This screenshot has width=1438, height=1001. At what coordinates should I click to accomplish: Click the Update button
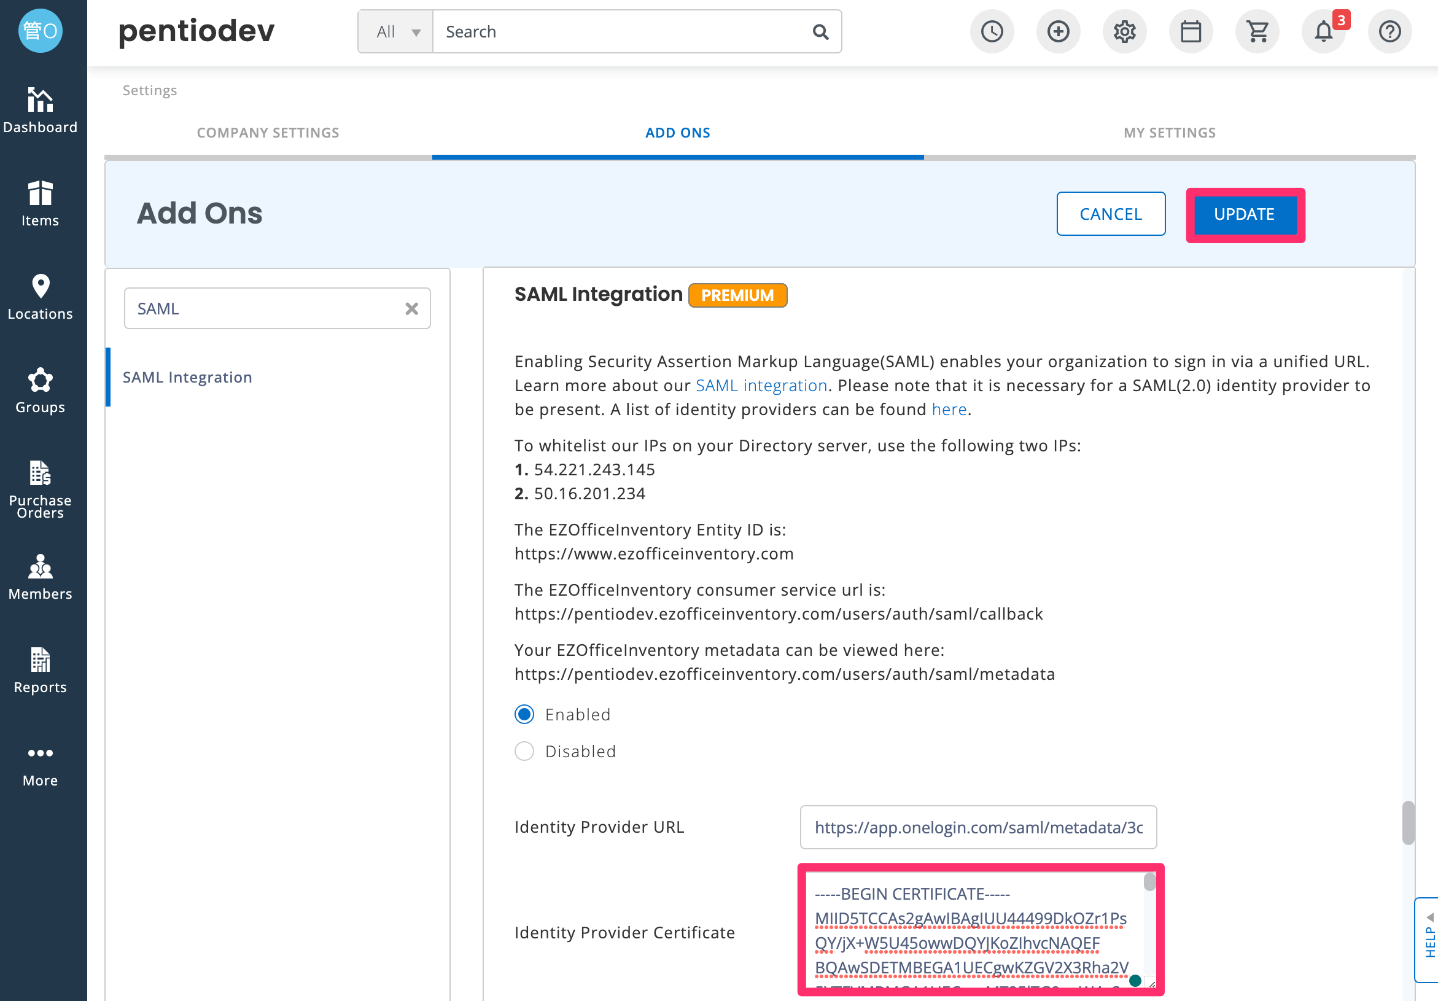(1245, 214)
